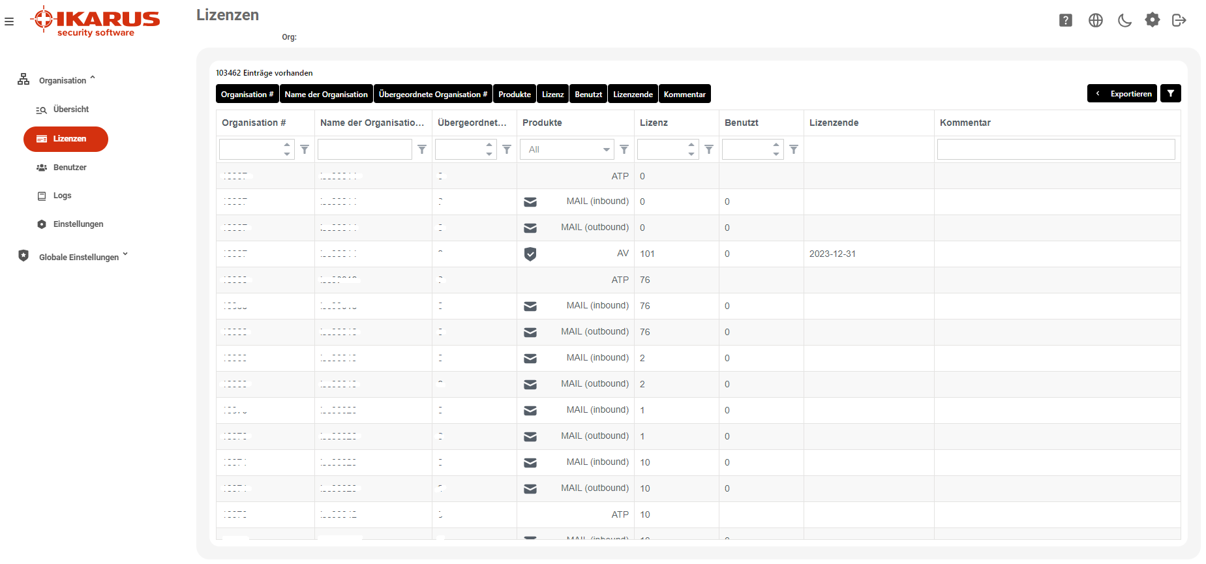Screen dimensions: 1206x564
Task: Sort by Name der Organisation header
Action: pyautogui.click(x=373, y=123)
